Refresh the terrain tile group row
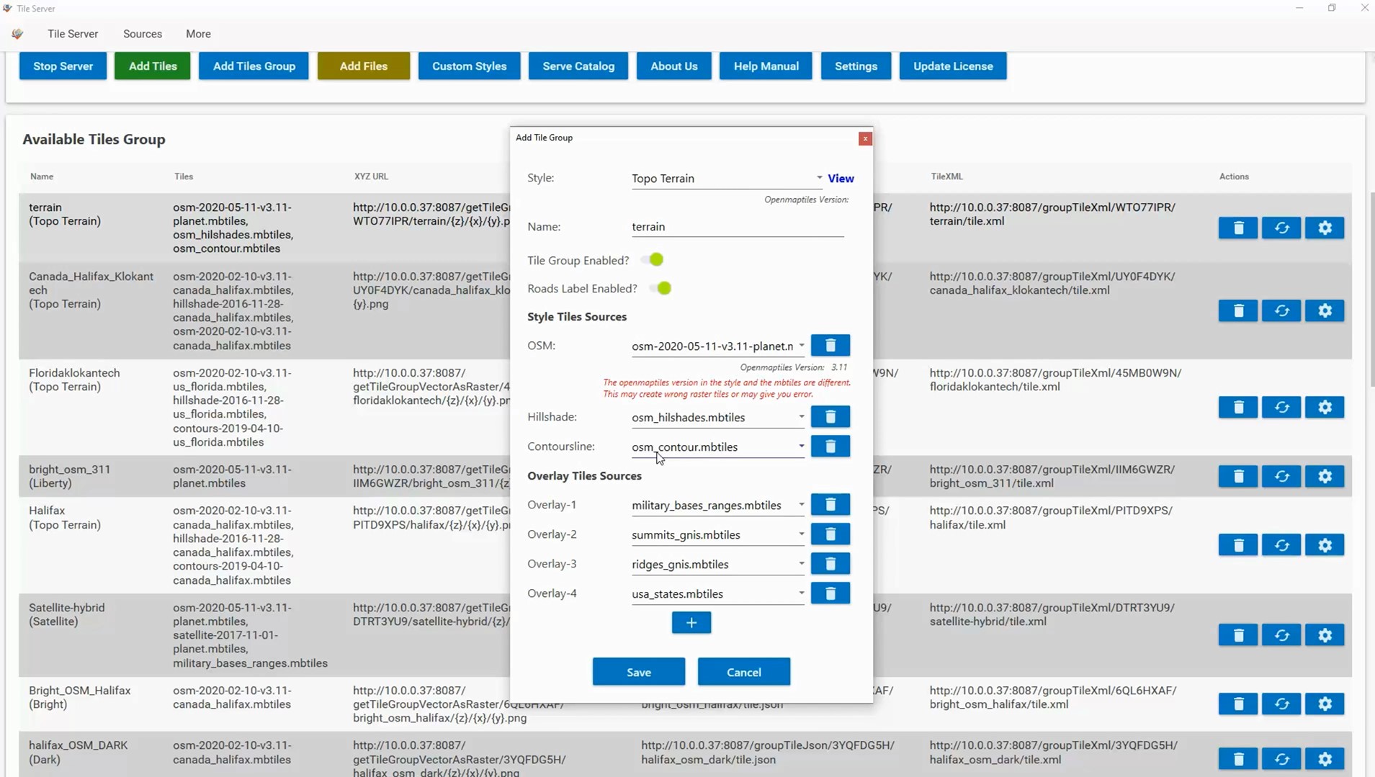Image resolution: width=1375 pixels, height=777 pixels. [x=1281, y=228]
